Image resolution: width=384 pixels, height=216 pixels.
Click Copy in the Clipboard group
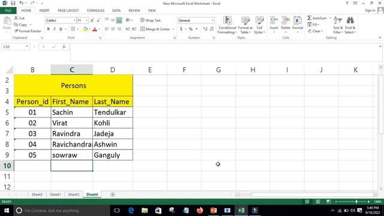(21, 25)
